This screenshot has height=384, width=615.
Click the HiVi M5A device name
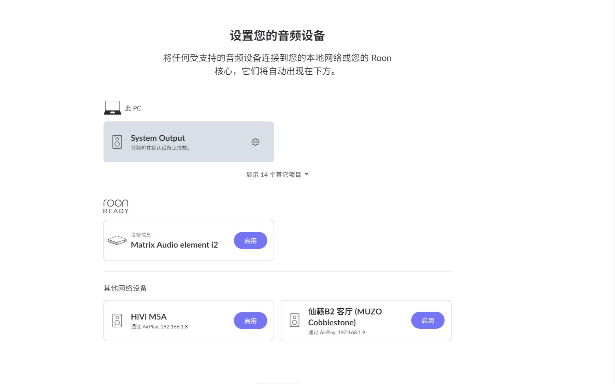pos(149,316)
